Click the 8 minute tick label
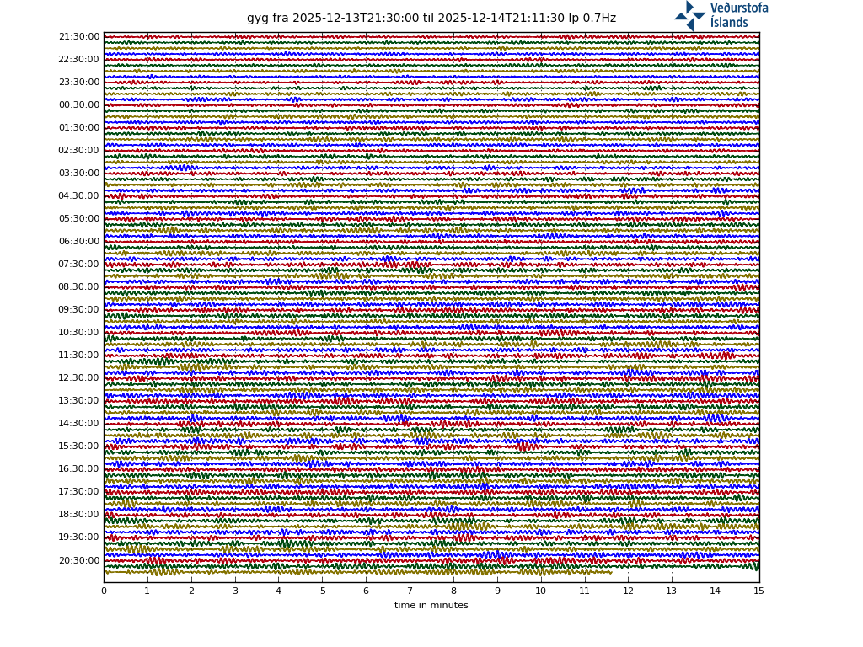Viewport: 863px width, 647px height. (x=453, y=591)
